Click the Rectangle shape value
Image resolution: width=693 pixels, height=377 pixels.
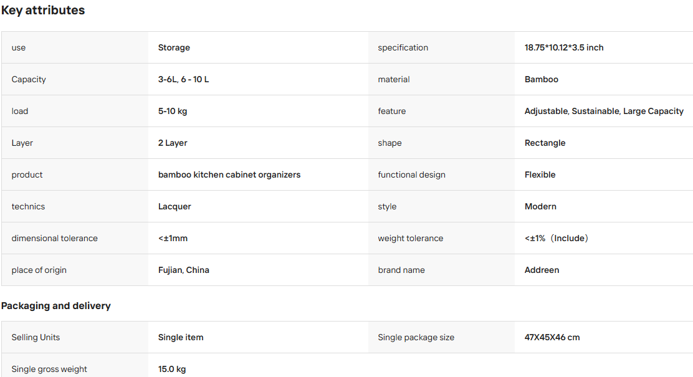[545, 143]
